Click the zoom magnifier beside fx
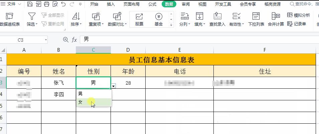Screen dimensions: 319x134 coord(65,40)
